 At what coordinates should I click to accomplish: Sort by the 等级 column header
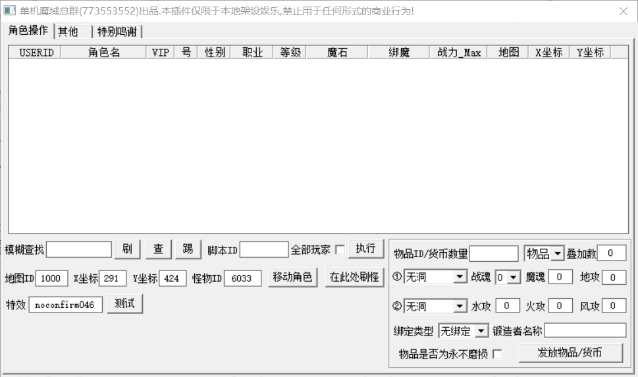[x=290, y=53]
